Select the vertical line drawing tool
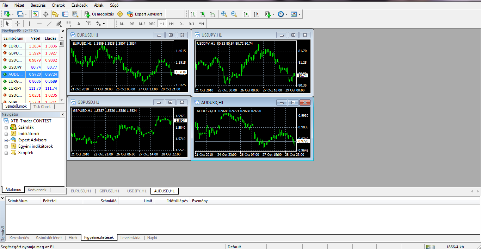 tap(30, 24)
